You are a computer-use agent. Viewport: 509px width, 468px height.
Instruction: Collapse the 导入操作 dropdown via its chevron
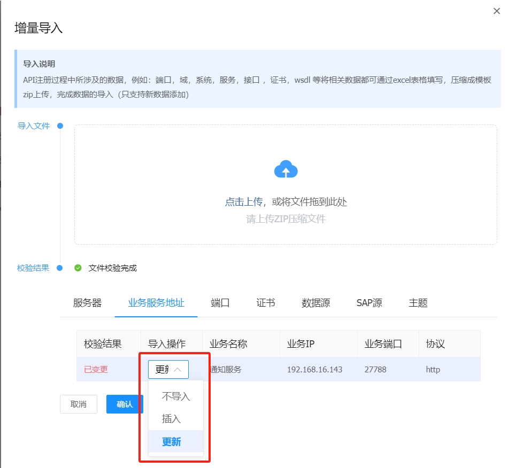point(179,369)
